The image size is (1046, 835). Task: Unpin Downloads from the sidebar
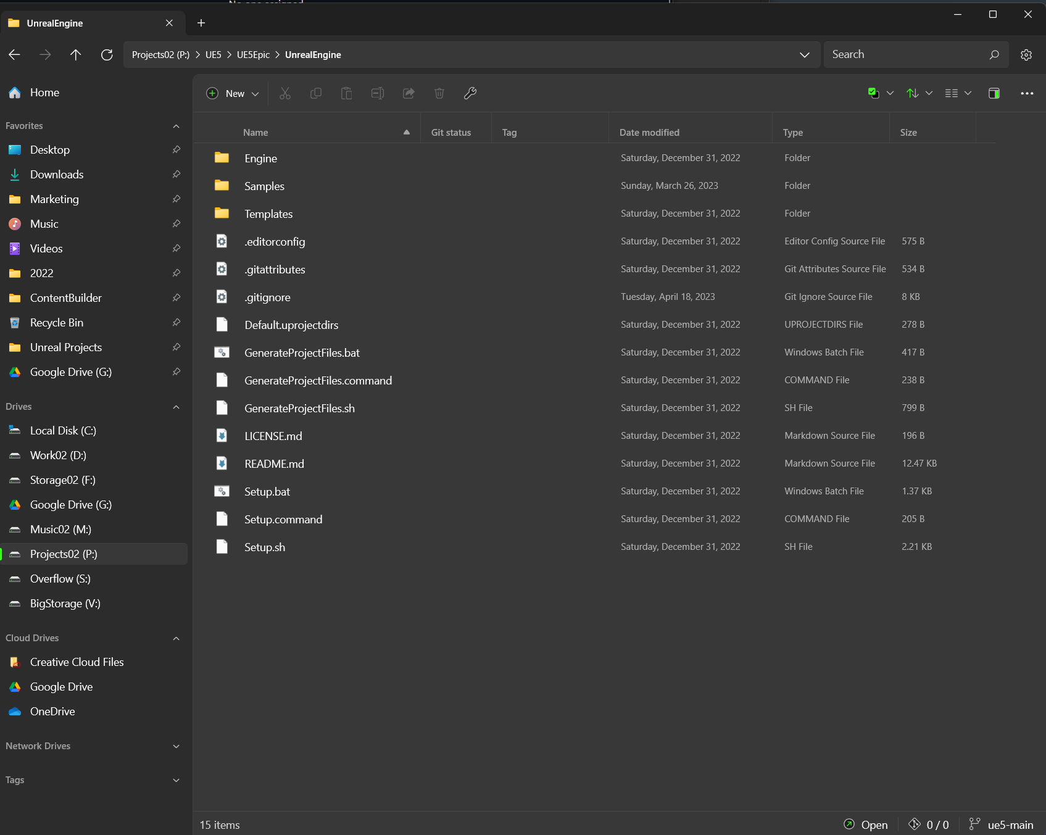pyautogui.click(x=176, y=174)
